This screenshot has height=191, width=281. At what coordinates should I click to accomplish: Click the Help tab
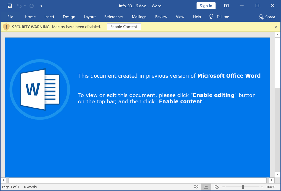click(x=197, y=17)
